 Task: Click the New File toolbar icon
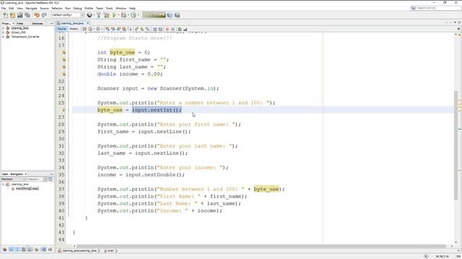(x=5, y=15)
